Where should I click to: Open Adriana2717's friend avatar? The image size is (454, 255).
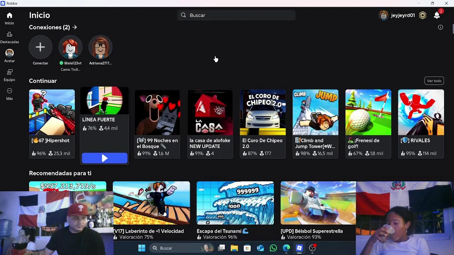(x=100, y=47)
